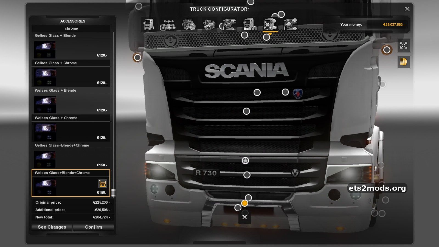Open the chassis configuration tab
Screen dimensions: 439x247
(168, 24)
